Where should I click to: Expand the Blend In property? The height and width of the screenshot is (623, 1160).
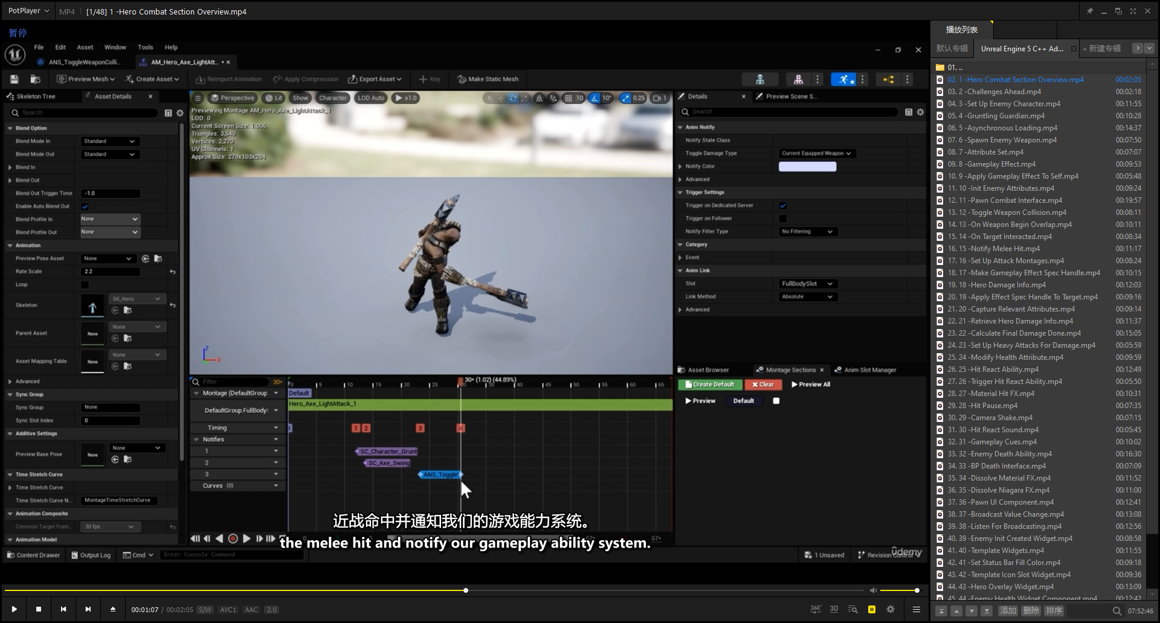10,167
